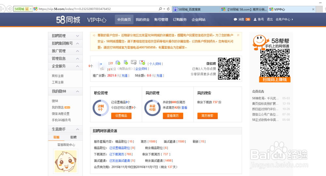Open 手机QQ服务号 sidebar link
Image resolution: width=326 pixels, height=176 pixels.
[x=61, y=120]
